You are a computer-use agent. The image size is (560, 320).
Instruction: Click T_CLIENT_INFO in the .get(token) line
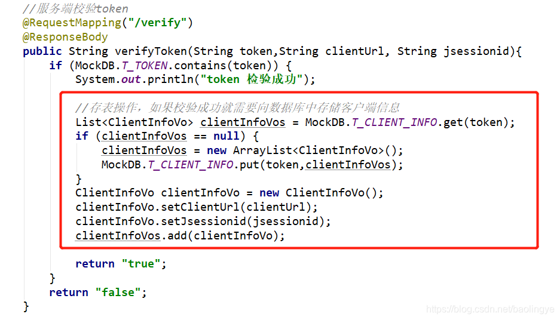click(394, 122)
